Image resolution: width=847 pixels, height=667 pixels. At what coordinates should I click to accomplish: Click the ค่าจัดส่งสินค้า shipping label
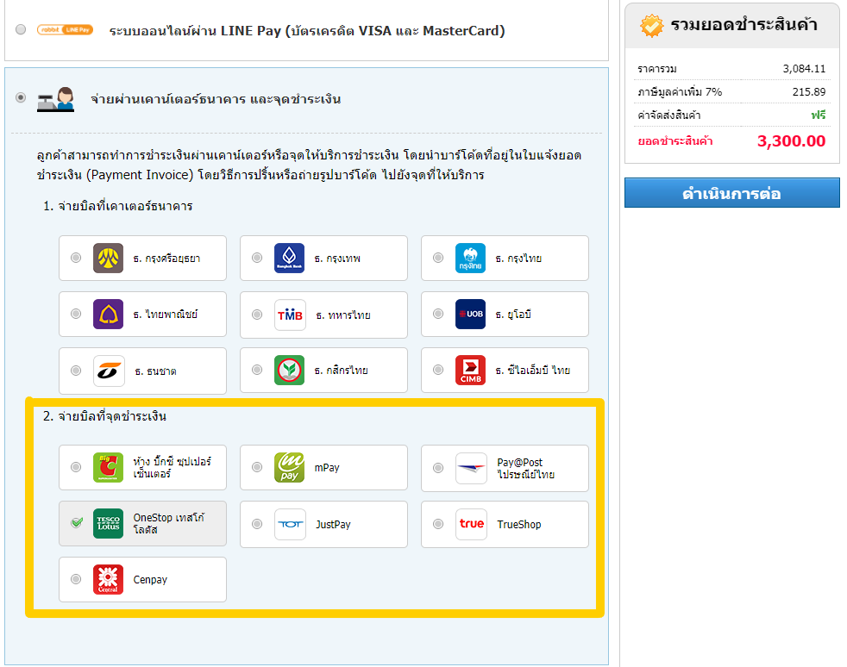pyautogui.click(x=668, y=115)
